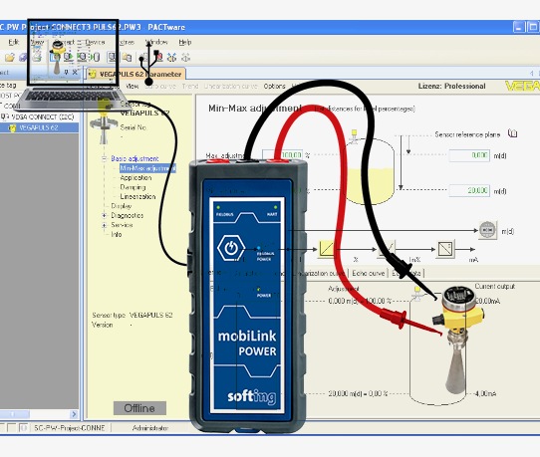Click the 0,000 m(d) distance field
The image size is (540, 457).
pyautogui.click(x=469, y=155)
